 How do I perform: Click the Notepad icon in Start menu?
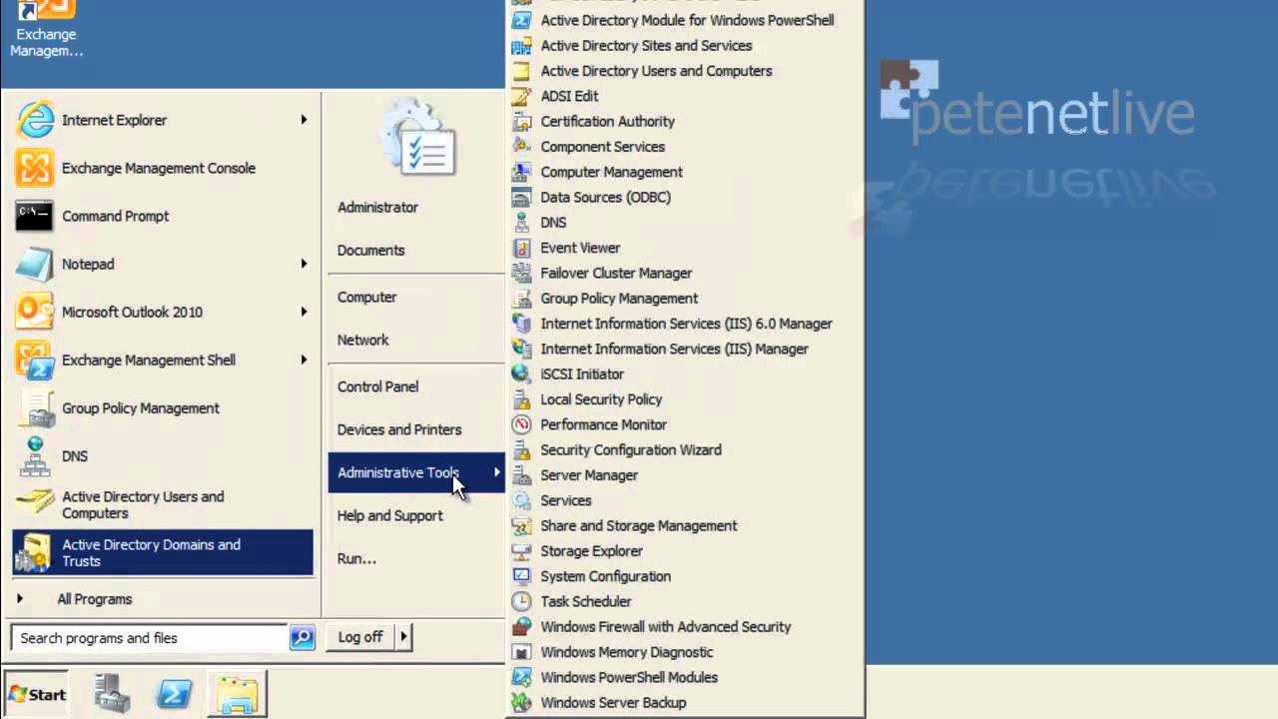(x=35, y=264)
